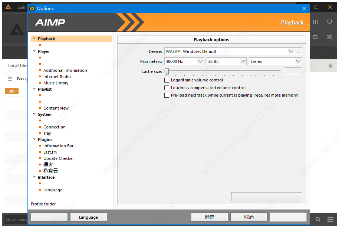Viewport: 339px width, 228px height.
Task: Click the Quick search field in main window
Action: (16, 219)
